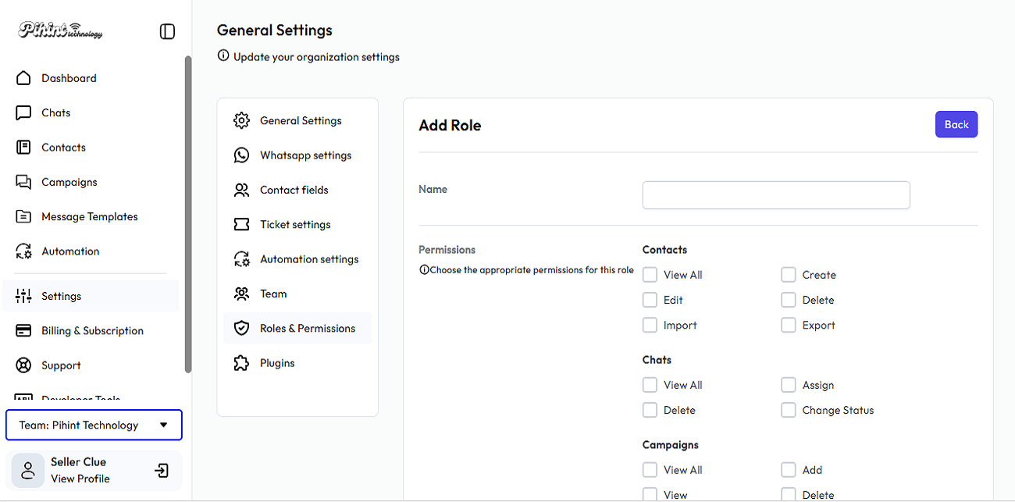Image resolution: width=1015 pixels, height=502 pixels.
Task: Collapse the sidebar using the panel icon
Action: point(167,31)
